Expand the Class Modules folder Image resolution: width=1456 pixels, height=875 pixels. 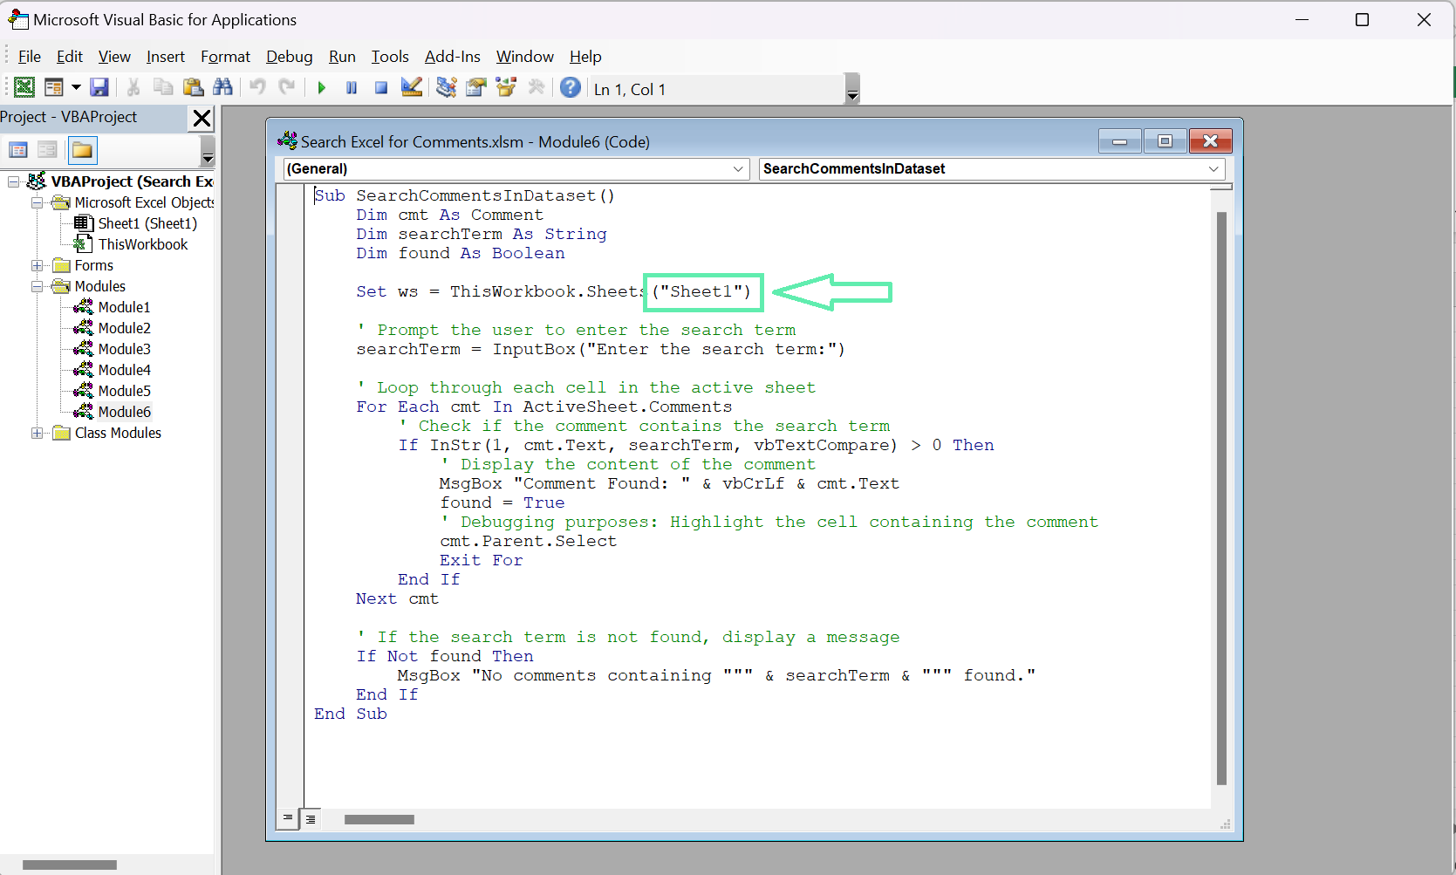click(x=37, y=433)
